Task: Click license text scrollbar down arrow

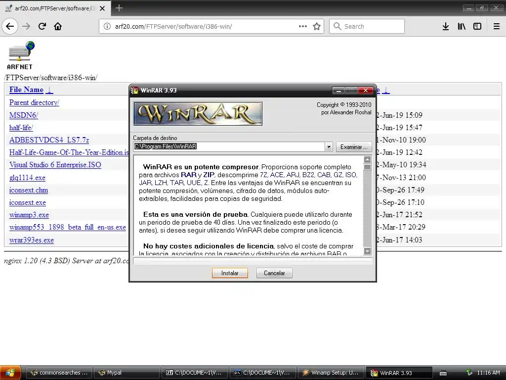Action: click(x=367, y=251)
